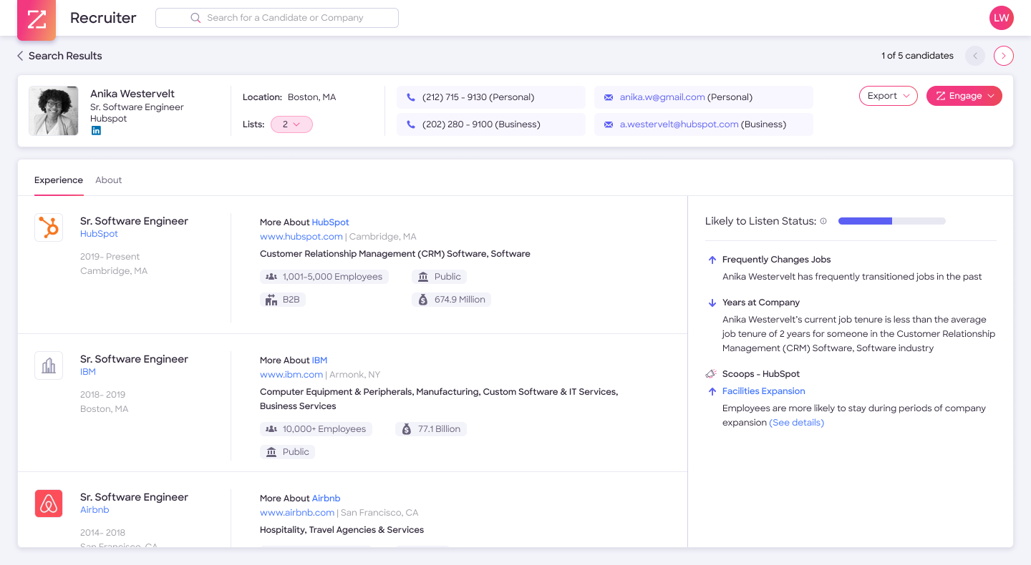
Task: Click the up arrow beside Facilities Expansion
Action: point(712,391)
